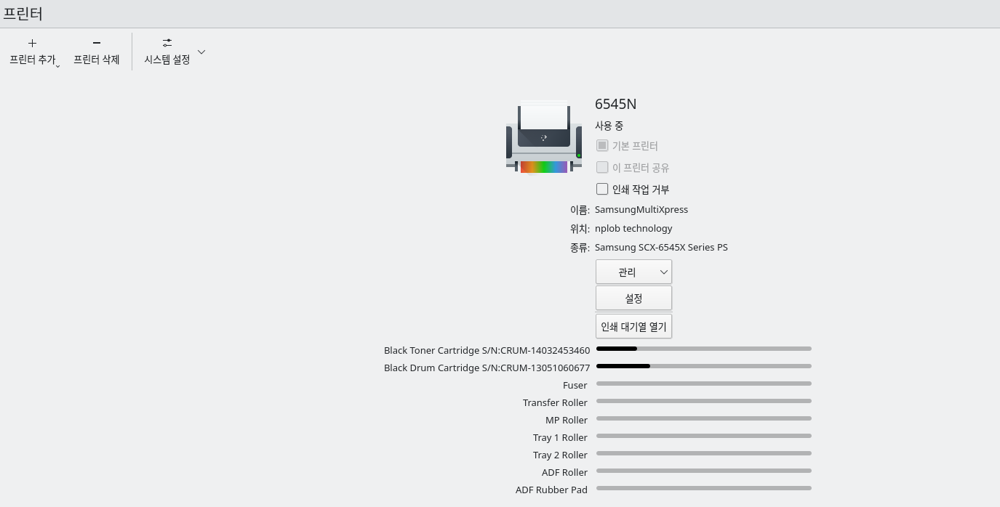1000x507 pixels.
Task: Click the Black Toner Cartridge S/N label
Action: point(487,350)
